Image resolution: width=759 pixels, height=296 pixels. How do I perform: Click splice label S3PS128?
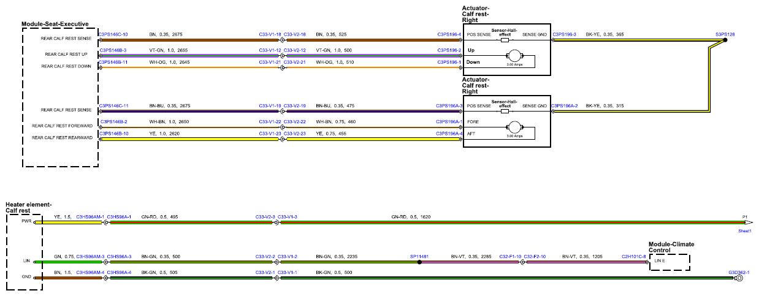(724, 34)
